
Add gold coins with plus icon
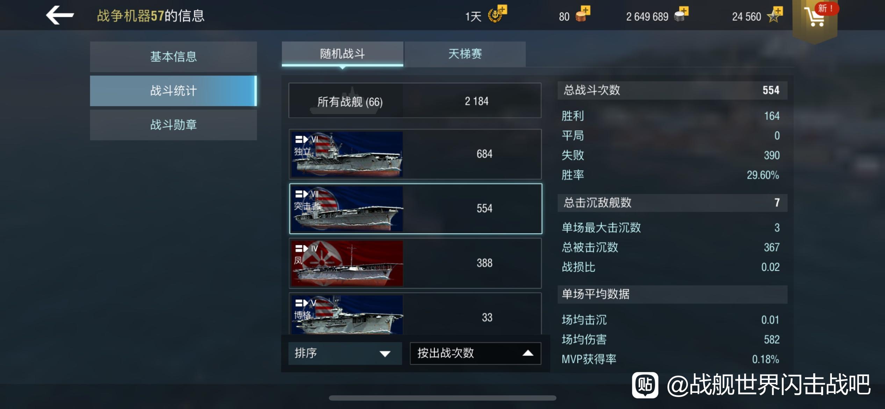tap(583, 14)
